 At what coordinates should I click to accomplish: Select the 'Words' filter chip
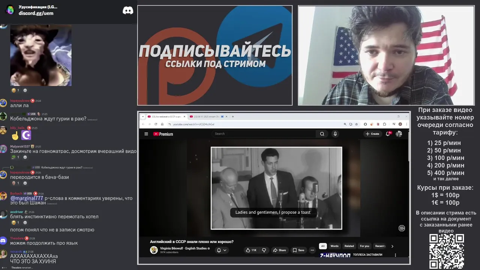[x=334, y=246]
